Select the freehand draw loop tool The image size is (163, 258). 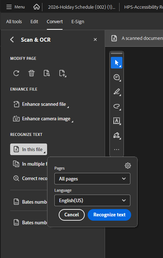pyautogui.click(x=117, y=106)
